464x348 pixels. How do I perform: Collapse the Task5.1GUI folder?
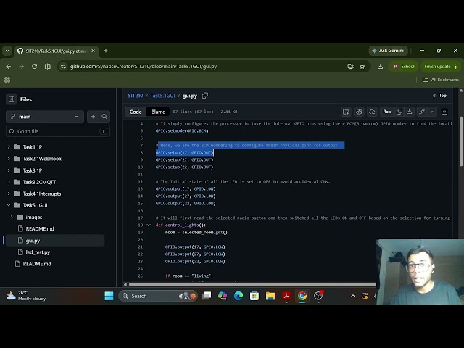tap(9, 205)
